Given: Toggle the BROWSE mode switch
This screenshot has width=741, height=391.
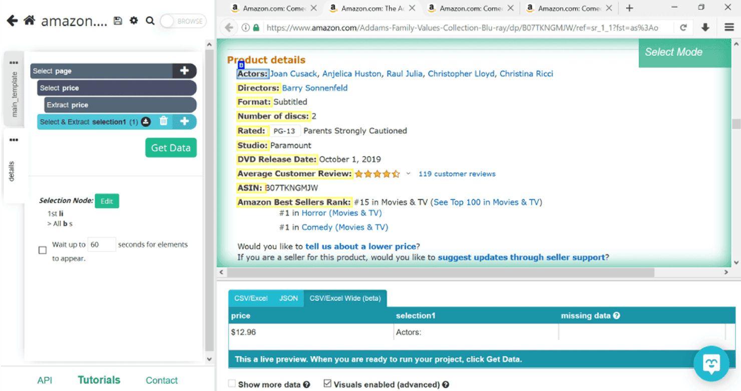Looking at the screenshot, I should pyautogui.click(x=183, y=21).
